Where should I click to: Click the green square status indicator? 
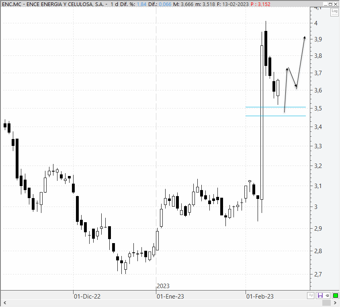[x=336, y=295]
